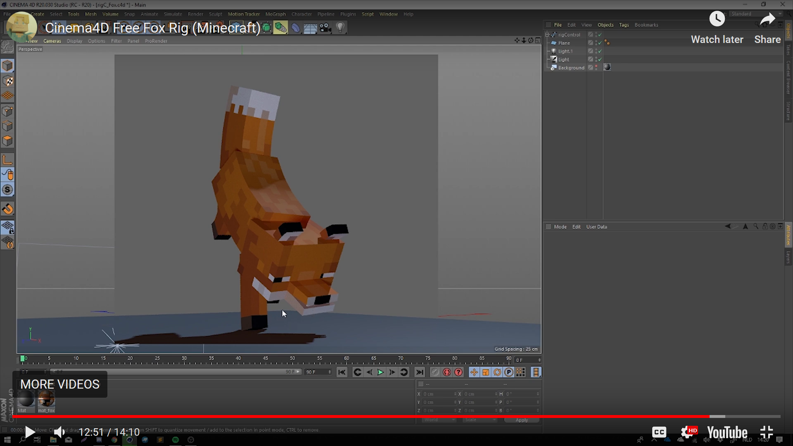Open timeline film strip options button

point(536,372)
